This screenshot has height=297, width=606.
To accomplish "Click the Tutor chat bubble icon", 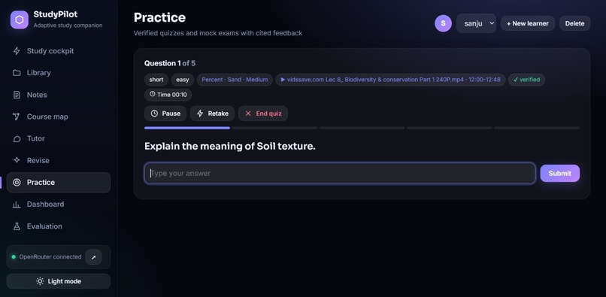I will tap(17, 138).
